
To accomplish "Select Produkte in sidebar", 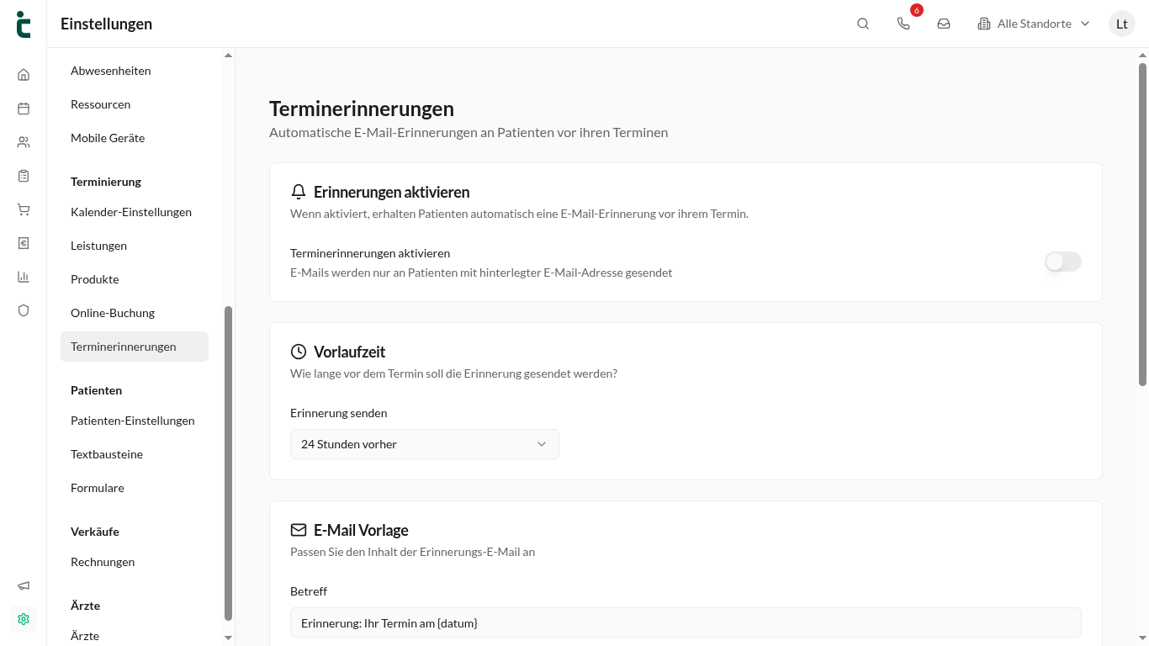I will click(135, 279).
